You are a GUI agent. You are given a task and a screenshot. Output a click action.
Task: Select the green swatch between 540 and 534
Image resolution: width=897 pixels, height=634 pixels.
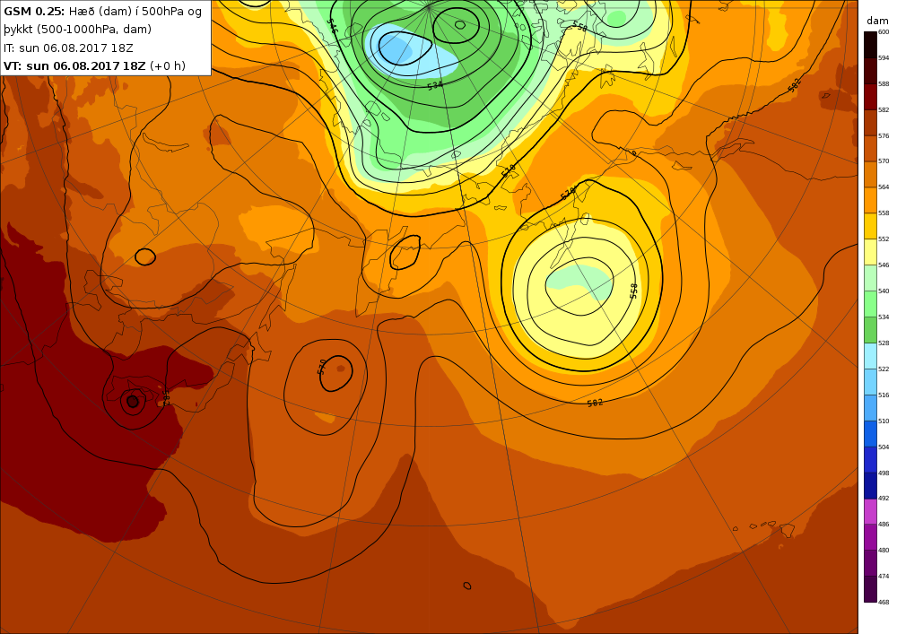pyautogui.click(x=870, y=304)
